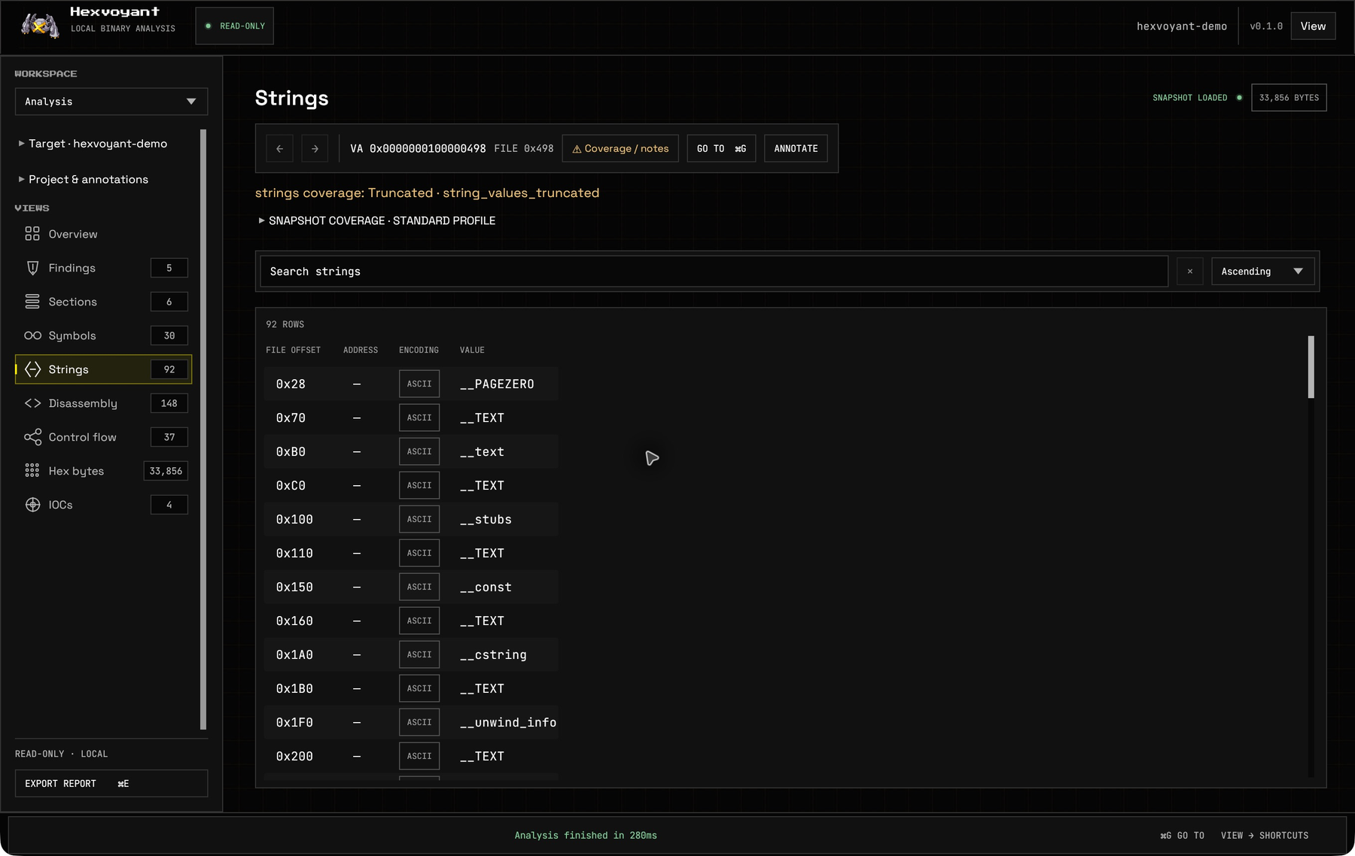This screenshot has height=856, width=1355.
Task: Clear the search with the × button
Action: [x=1189, y=272]
